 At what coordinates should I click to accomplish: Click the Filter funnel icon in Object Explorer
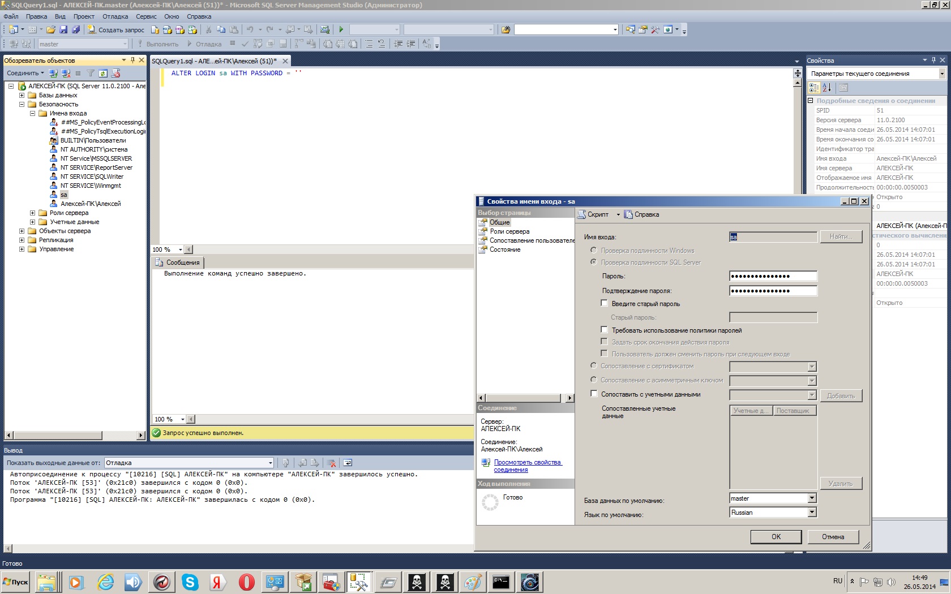point(91,73)
